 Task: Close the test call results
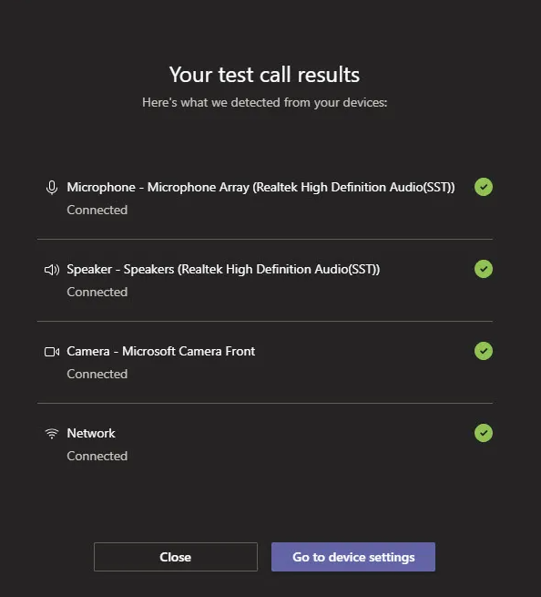[176, 557]
